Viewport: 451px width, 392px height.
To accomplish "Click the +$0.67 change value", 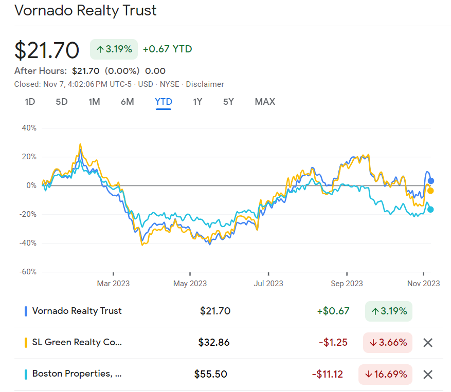I will tap(333, 311).
